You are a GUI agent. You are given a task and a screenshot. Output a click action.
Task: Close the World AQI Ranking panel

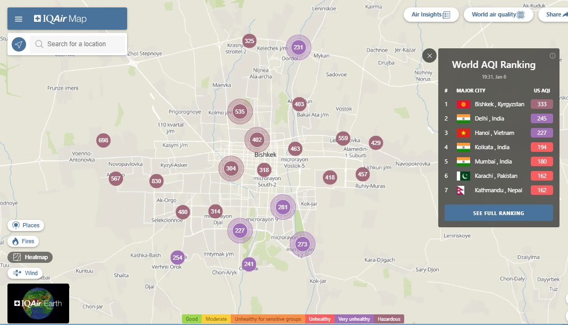coord(430,56)
